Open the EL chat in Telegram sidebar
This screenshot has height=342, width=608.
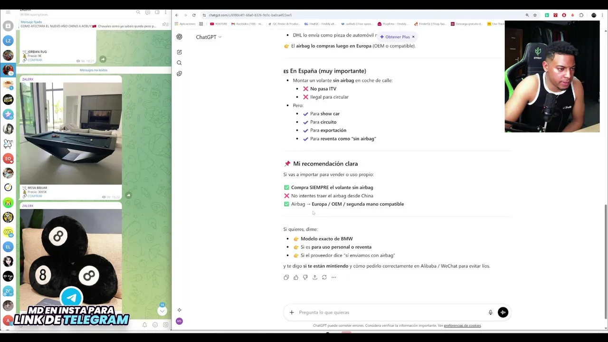pyautogui.click(x=8, y=247)
